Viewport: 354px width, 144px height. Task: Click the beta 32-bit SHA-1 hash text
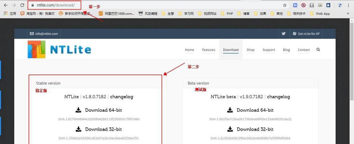pos(250,138)
